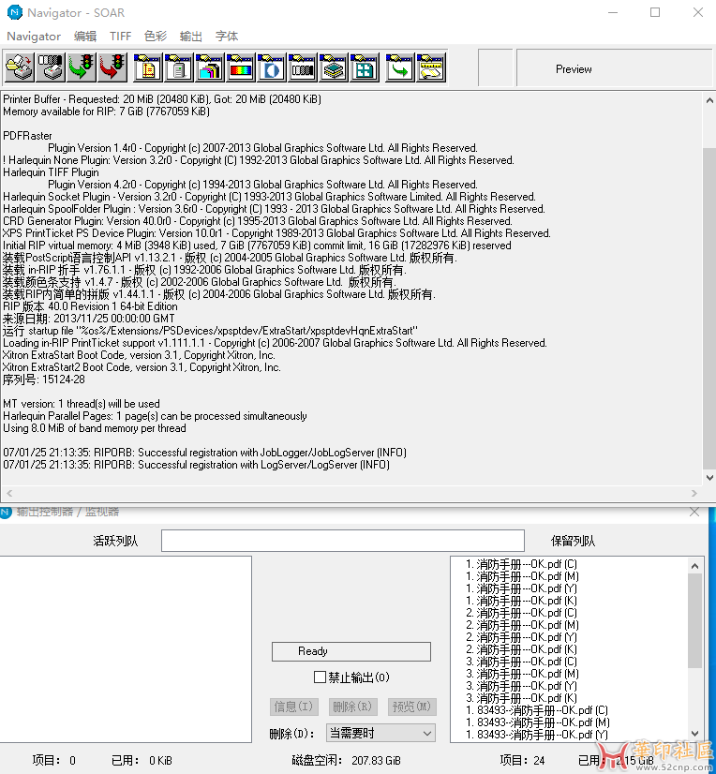The width and height of the screenshot is (716, 774).
Task: Click the red-arrow traffic light icon
Action: tap(112, 67)
